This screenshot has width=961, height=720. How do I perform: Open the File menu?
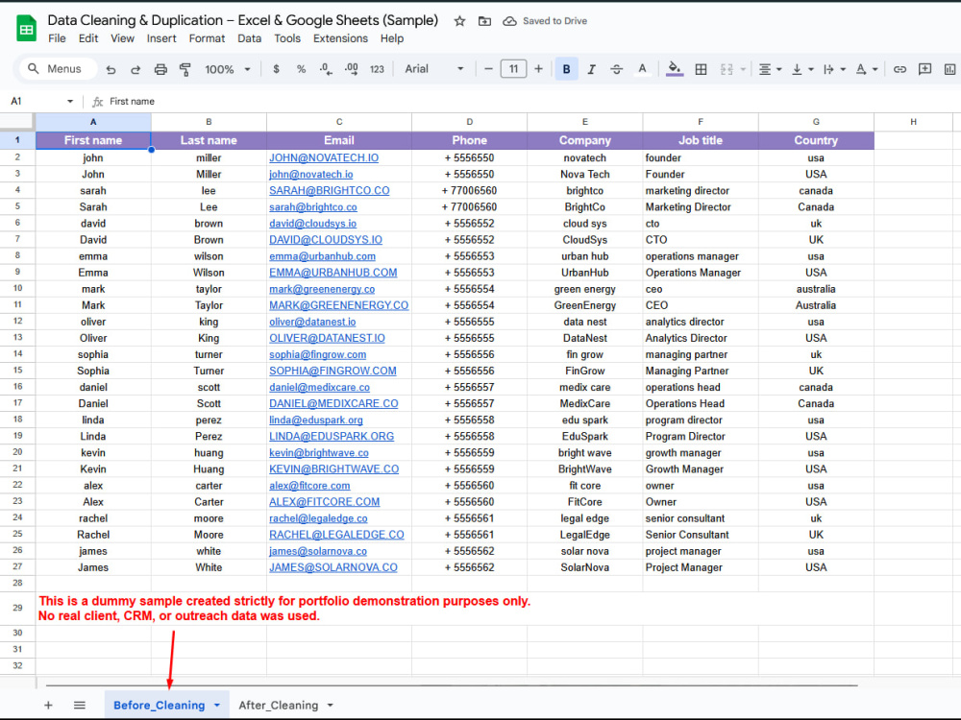point(57,38)
